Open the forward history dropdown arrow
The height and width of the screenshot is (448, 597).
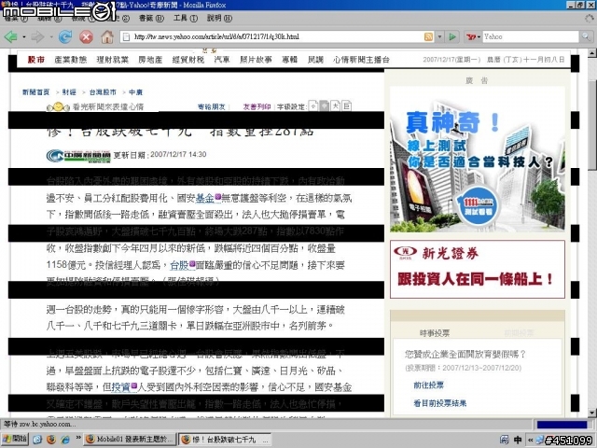click(51, 37)
